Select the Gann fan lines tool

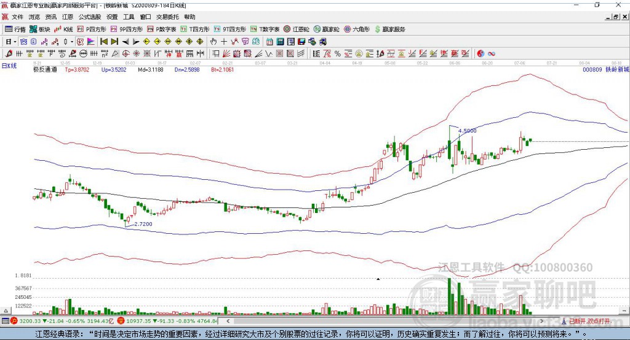pyautogui.click(x=226, y=54)
